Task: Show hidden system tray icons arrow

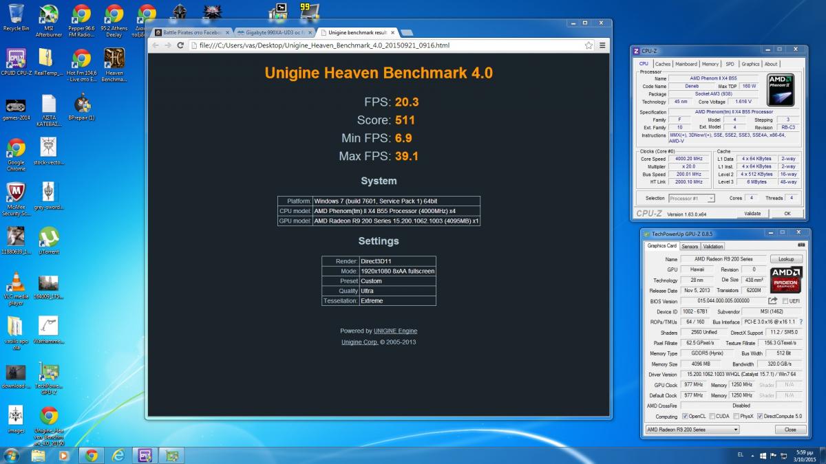Action: tap(751, 455)
